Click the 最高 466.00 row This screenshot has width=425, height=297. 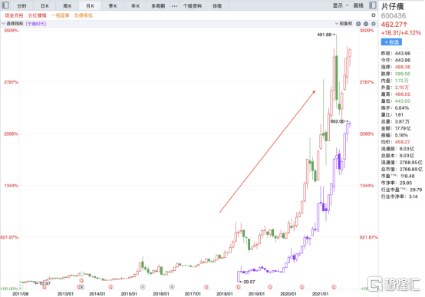pyautogui.click(x=396, y=94)
